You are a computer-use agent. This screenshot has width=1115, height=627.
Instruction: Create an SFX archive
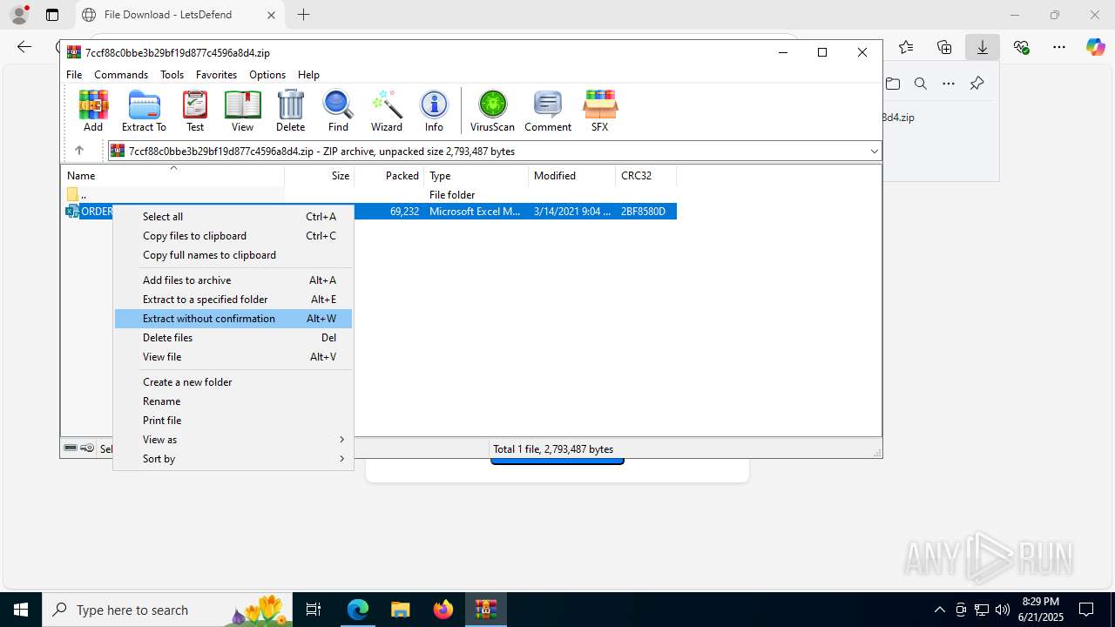pos(599,111)
